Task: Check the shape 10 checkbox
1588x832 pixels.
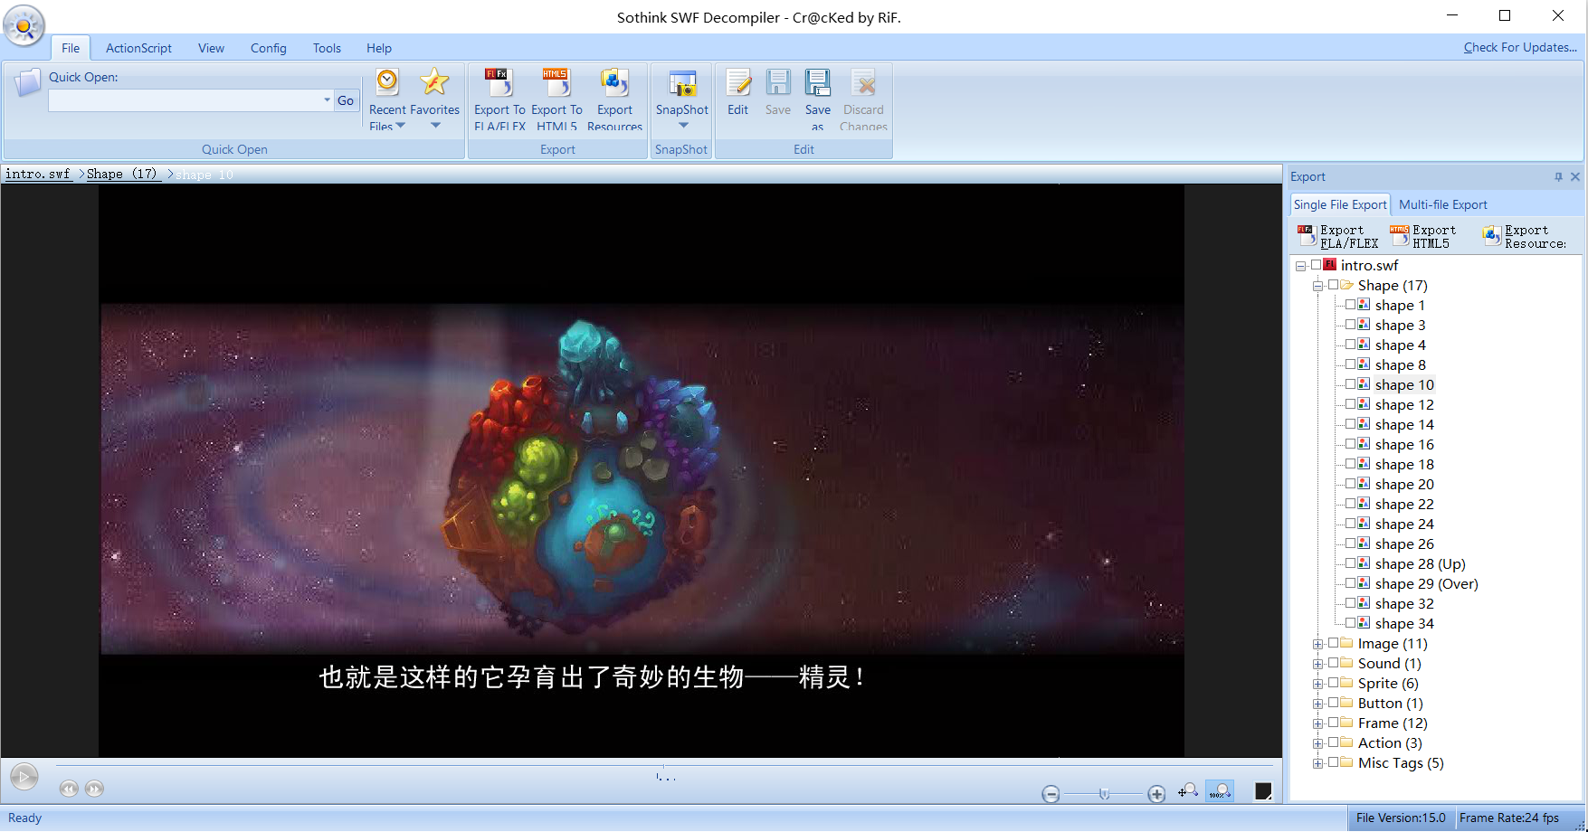Action: tap(1350, 384)
